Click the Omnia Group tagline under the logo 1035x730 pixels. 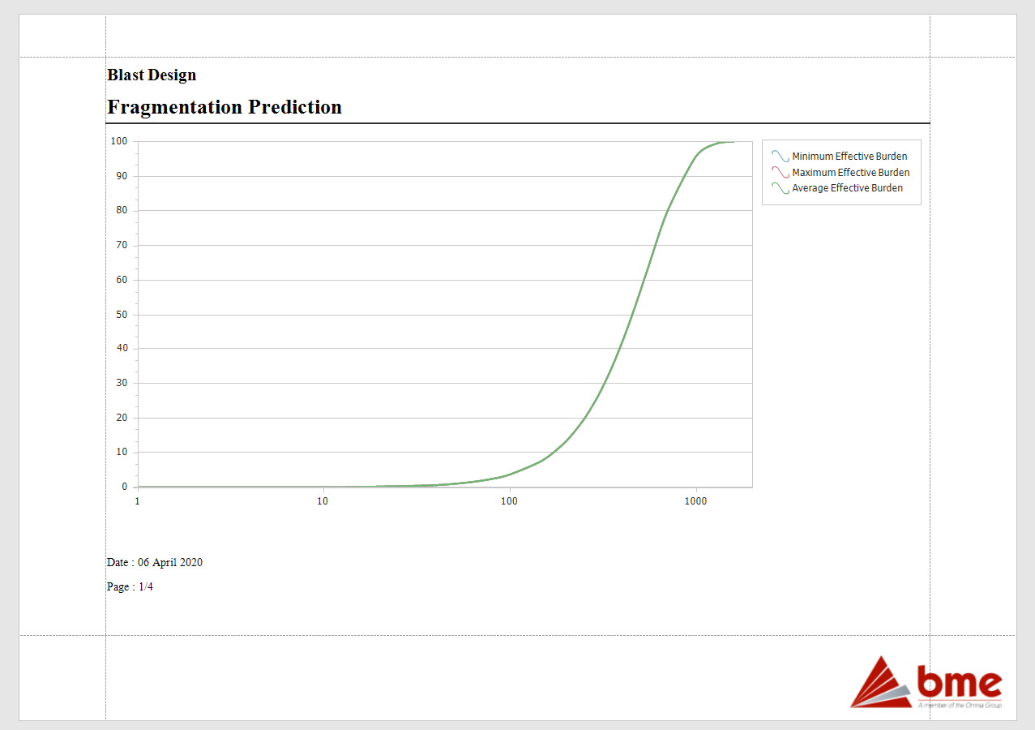960,706
